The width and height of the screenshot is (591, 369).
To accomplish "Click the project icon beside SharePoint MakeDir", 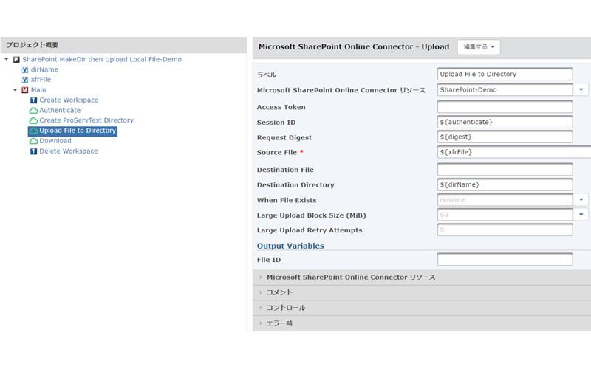I will [16, 60].
